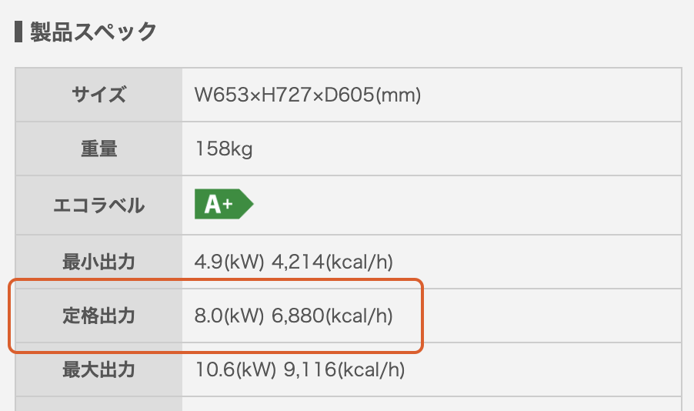Image resolution: width=694 pixels, height=411 pixels.
Task: Click the gray bar beside 製品スペック heading
Action: (x=18, y=32)
